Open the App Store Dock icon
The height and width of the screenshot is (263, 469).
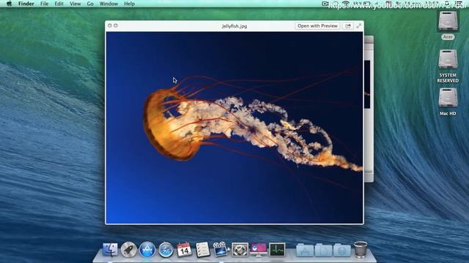[147, 250]
